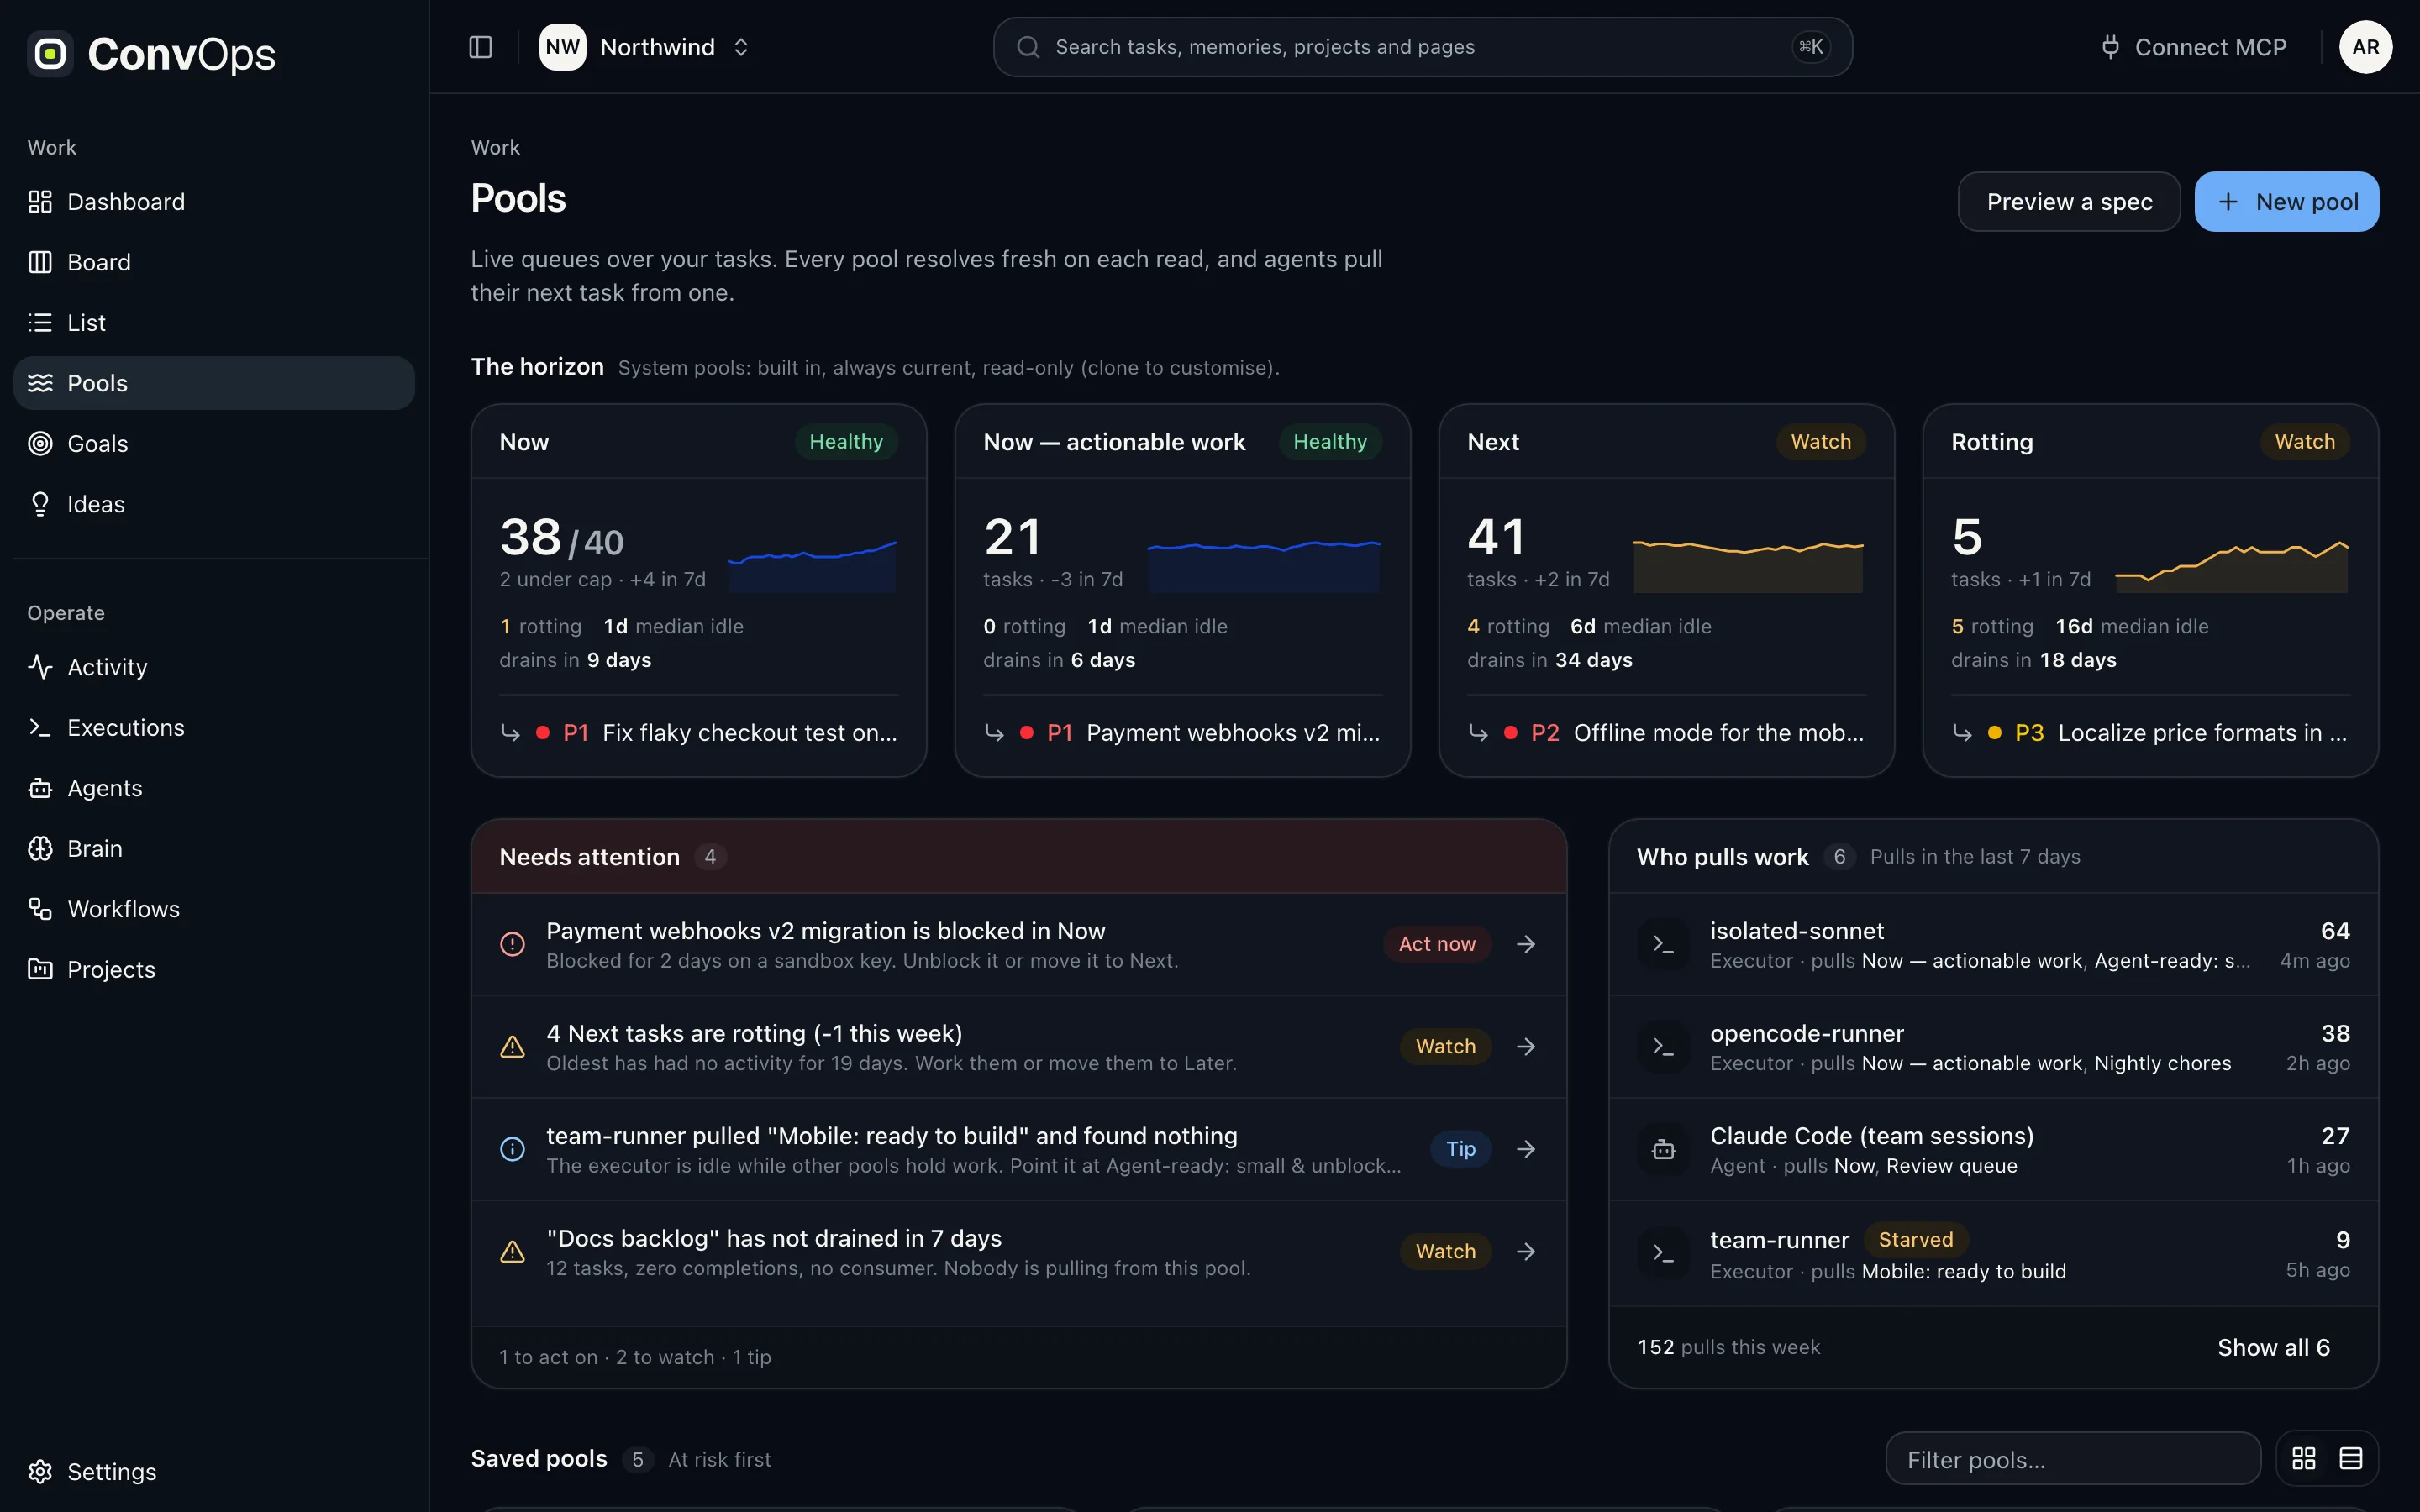Click Act now on Payment webhooks

[1437, 944]
